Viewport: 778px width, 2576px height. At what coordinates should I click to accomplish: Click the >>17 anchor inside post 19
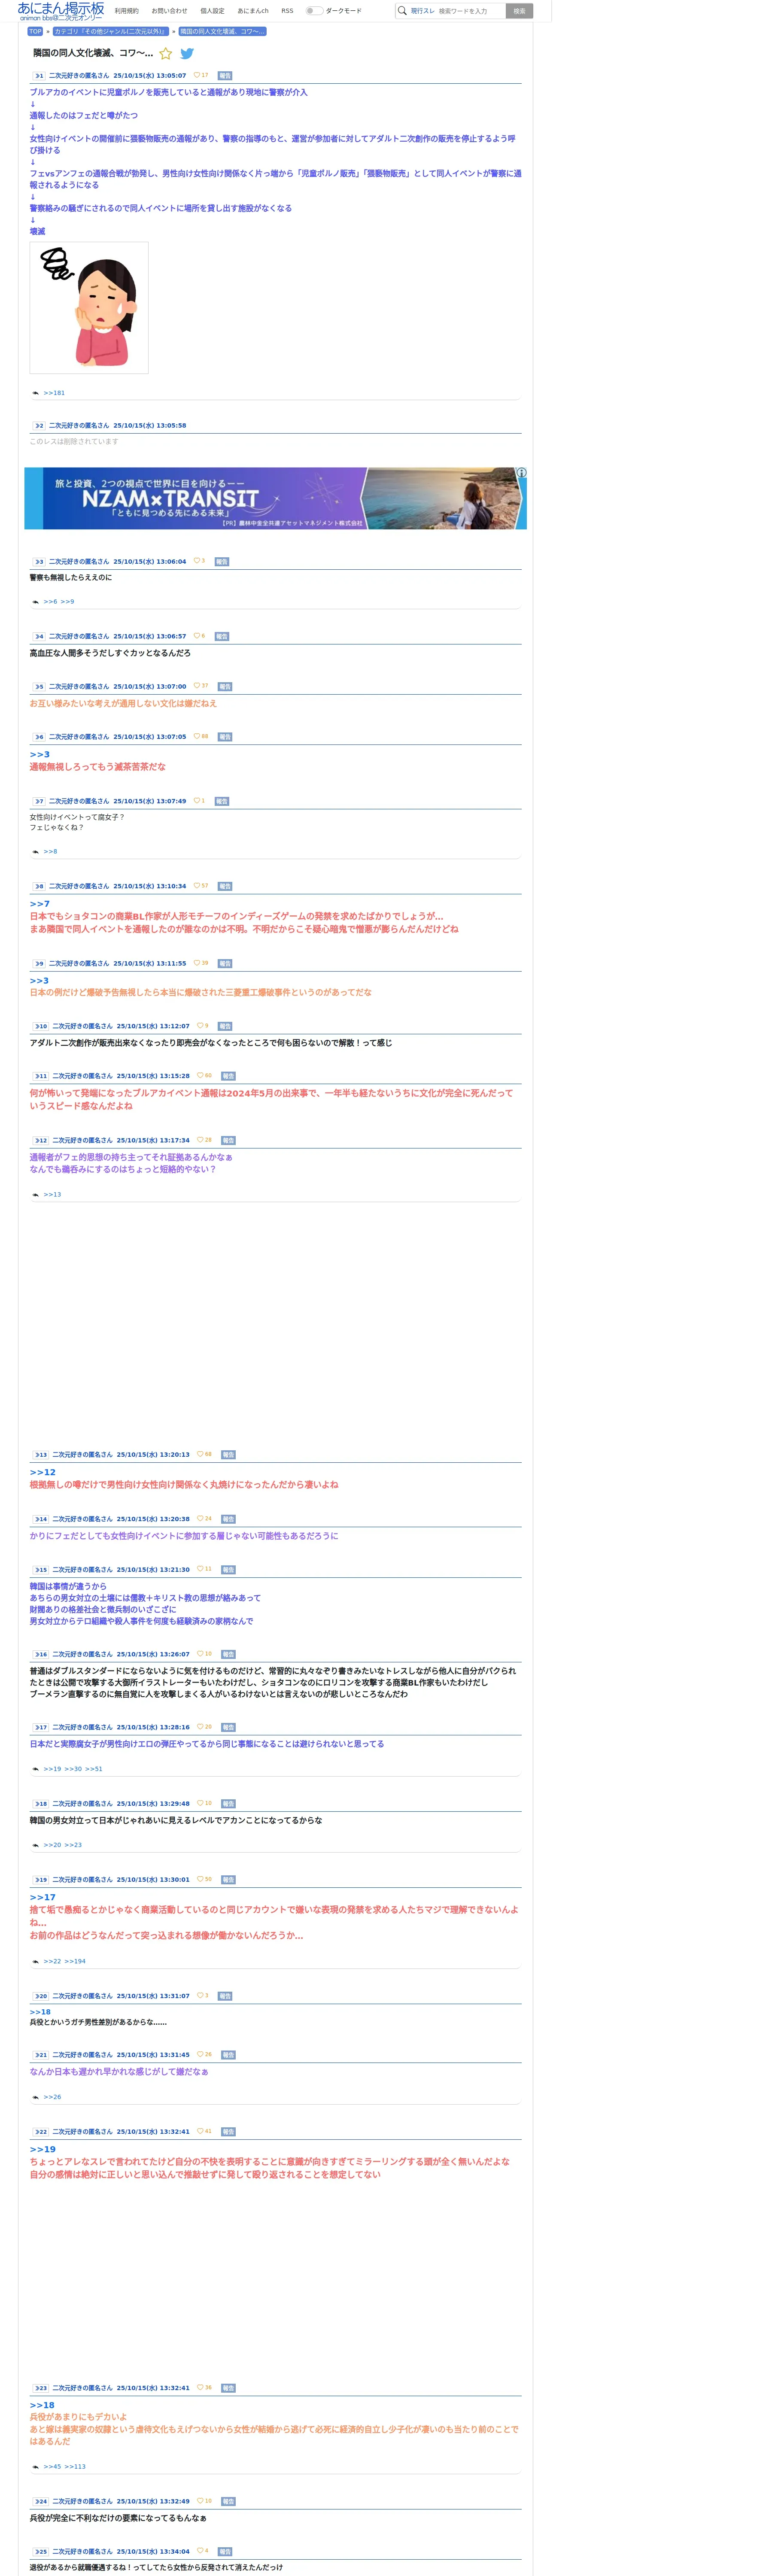(43, 1897)
